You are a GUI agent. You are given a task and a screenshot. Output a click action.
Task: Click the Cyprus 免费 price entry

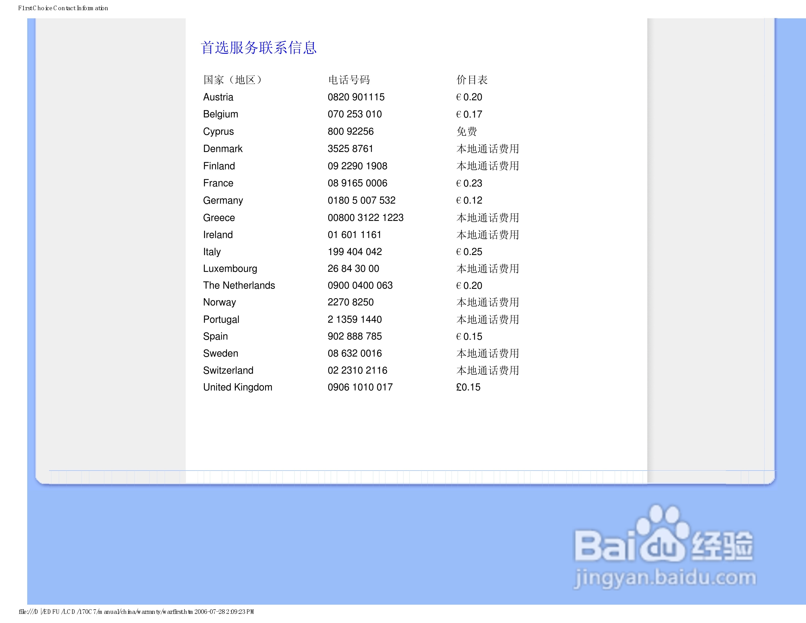(466, 131)
